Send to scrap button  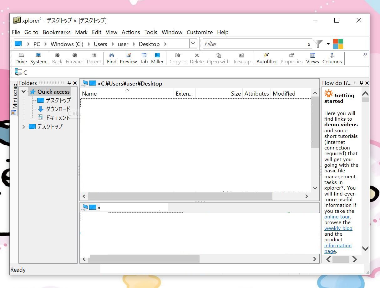coord(241,58)
